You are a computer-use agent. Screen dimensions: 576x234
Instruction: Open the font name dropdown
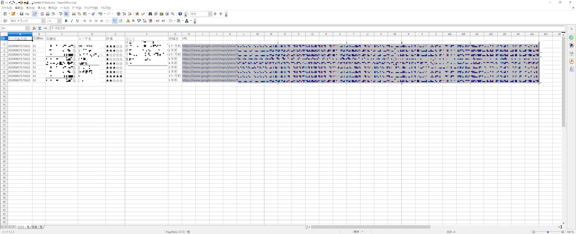43,21
